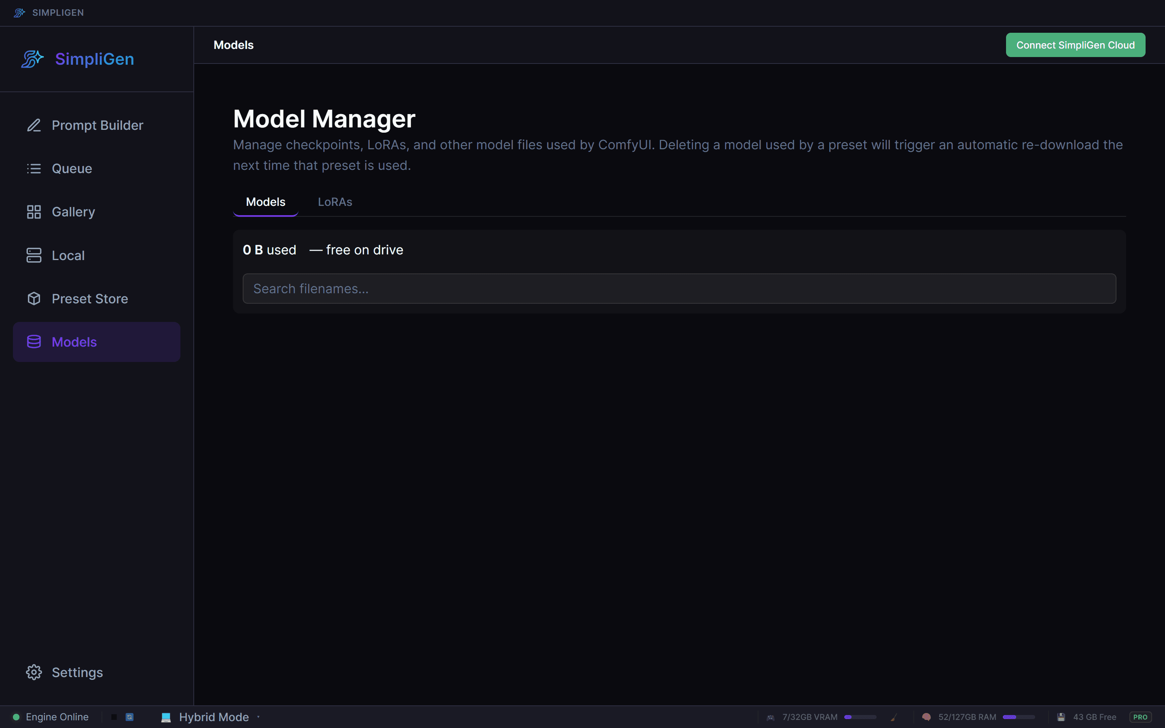Click the black stop square in status bar
The width and height of the screenshot is (1165, 728).
114,717
